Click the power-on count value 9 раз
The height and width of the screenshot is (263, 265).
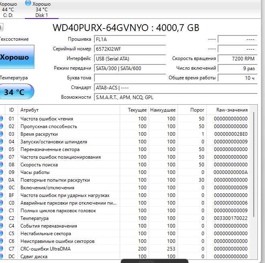coord(238,68)
